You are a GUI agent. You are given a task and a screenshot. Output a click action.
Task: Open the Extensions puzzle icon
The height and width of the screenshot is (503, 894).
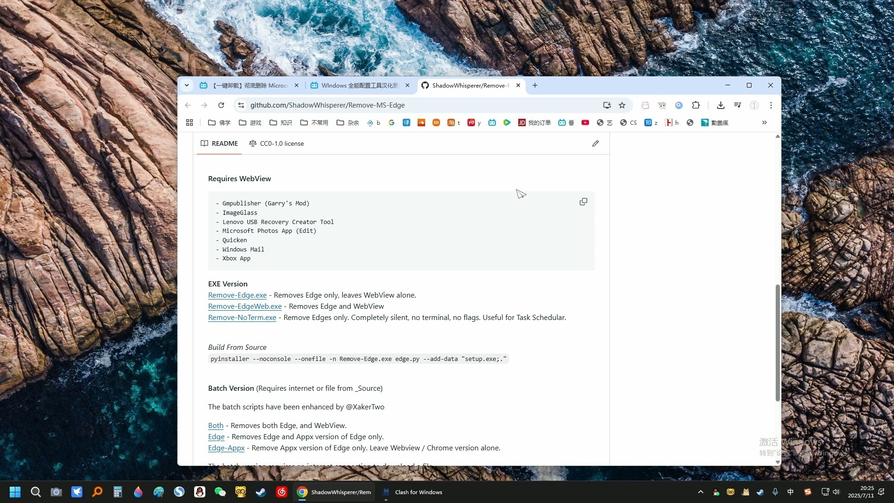696,105
